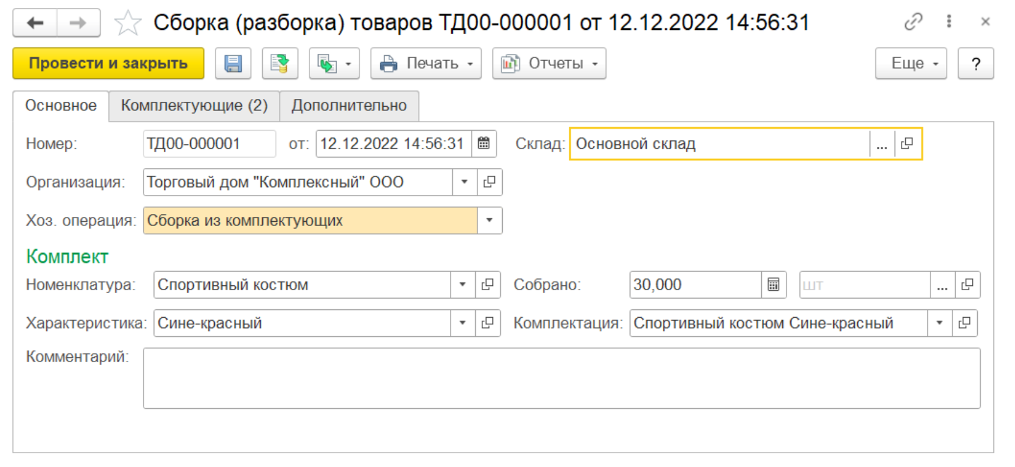Click the Провести и закрыть button
1015x467 pixels.
[x=109, y=64]
